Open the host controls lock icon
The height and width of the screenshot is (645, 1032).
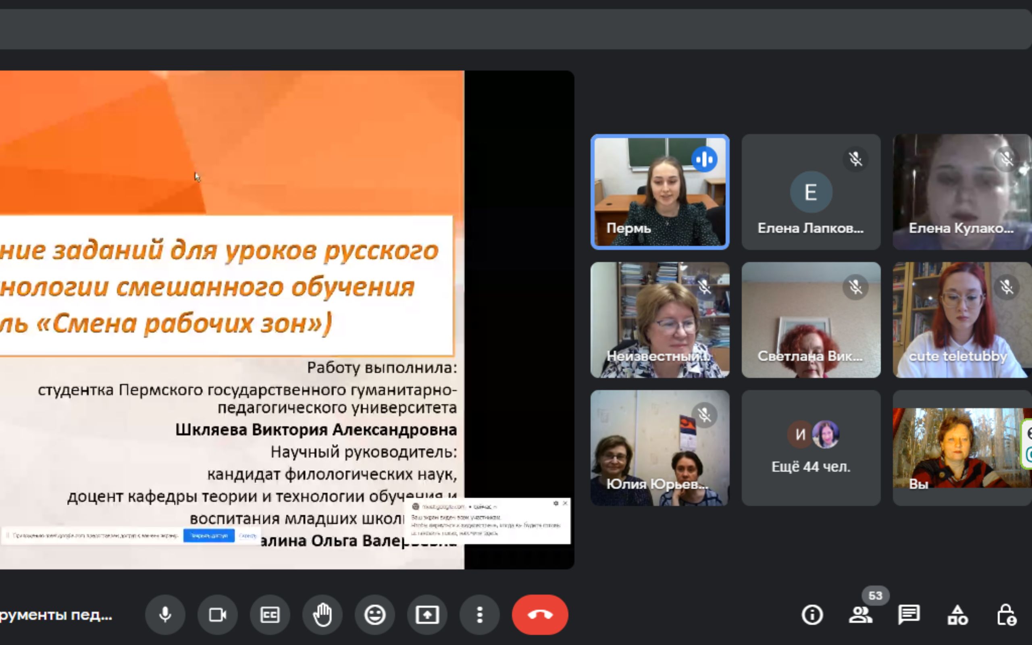(x=1007, y=615)
